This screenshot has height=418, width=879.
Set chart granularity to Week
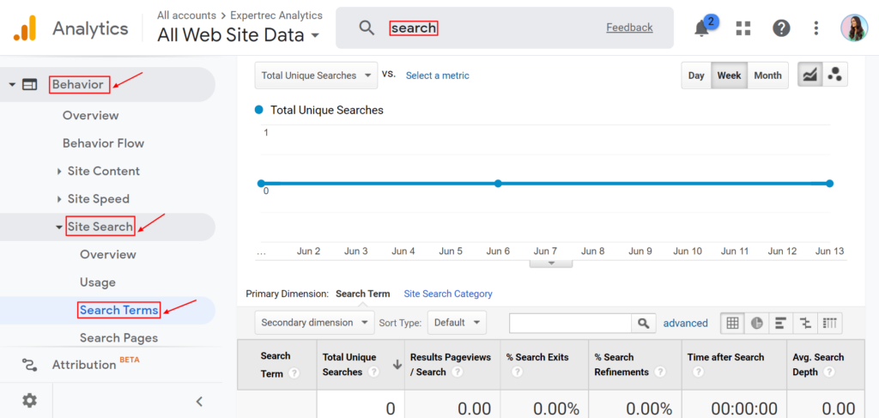(730, 75)
